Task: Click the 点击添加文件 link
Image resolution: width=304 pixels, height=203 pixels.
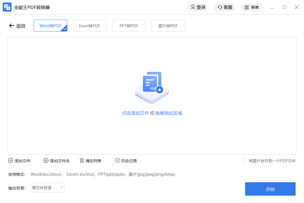Action: [x=135, y=113]
